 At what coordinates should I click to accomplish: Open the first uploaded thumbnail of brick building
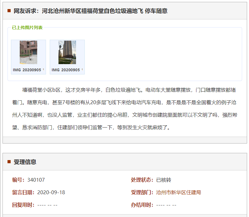coord(28,52)
